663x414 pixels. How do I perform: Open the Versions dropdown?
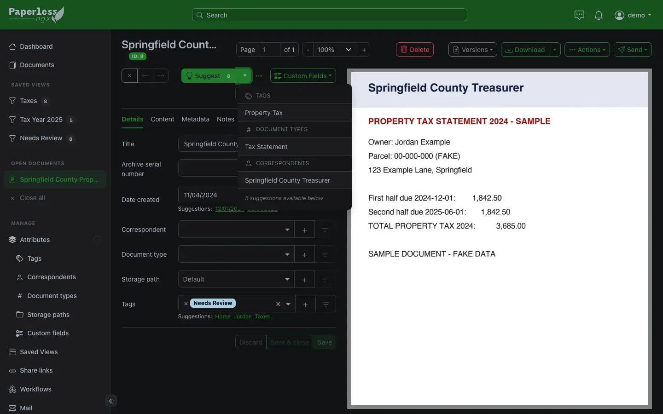point(473,50)
